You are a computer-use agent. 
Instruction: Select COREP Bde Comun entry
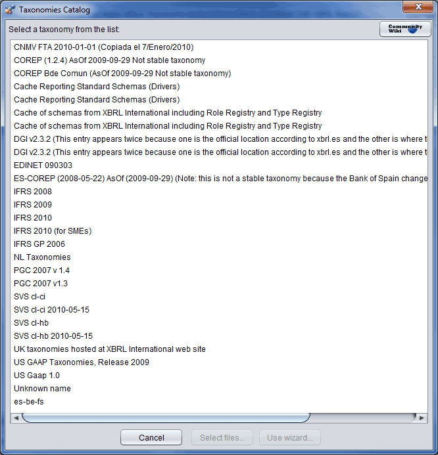coord(218,73)
